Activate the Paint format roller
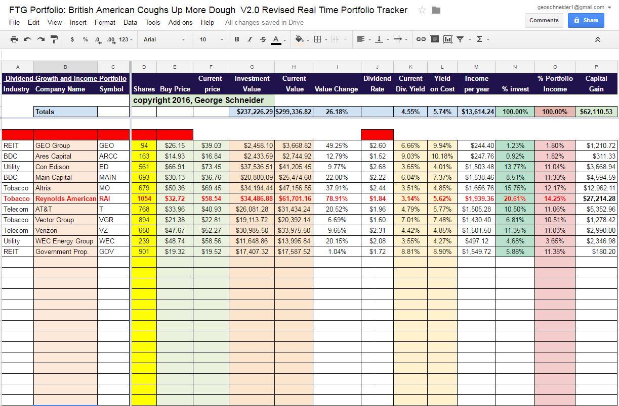The height and width of the screenshot is (406, 619). (x=54, y=39)
